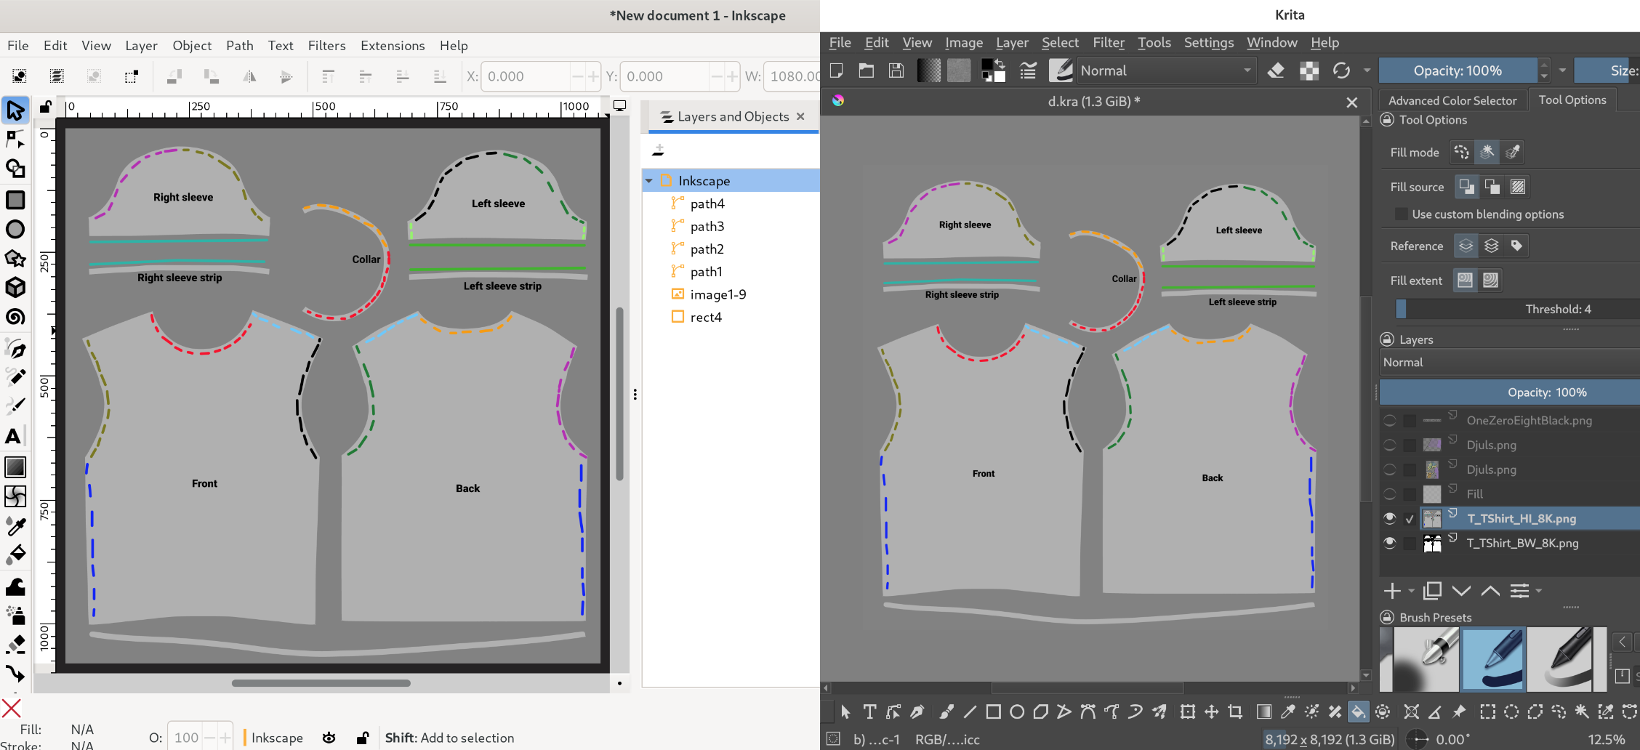
Task: Collapse the Inkscape layer tree
Action: coord(649,181)
